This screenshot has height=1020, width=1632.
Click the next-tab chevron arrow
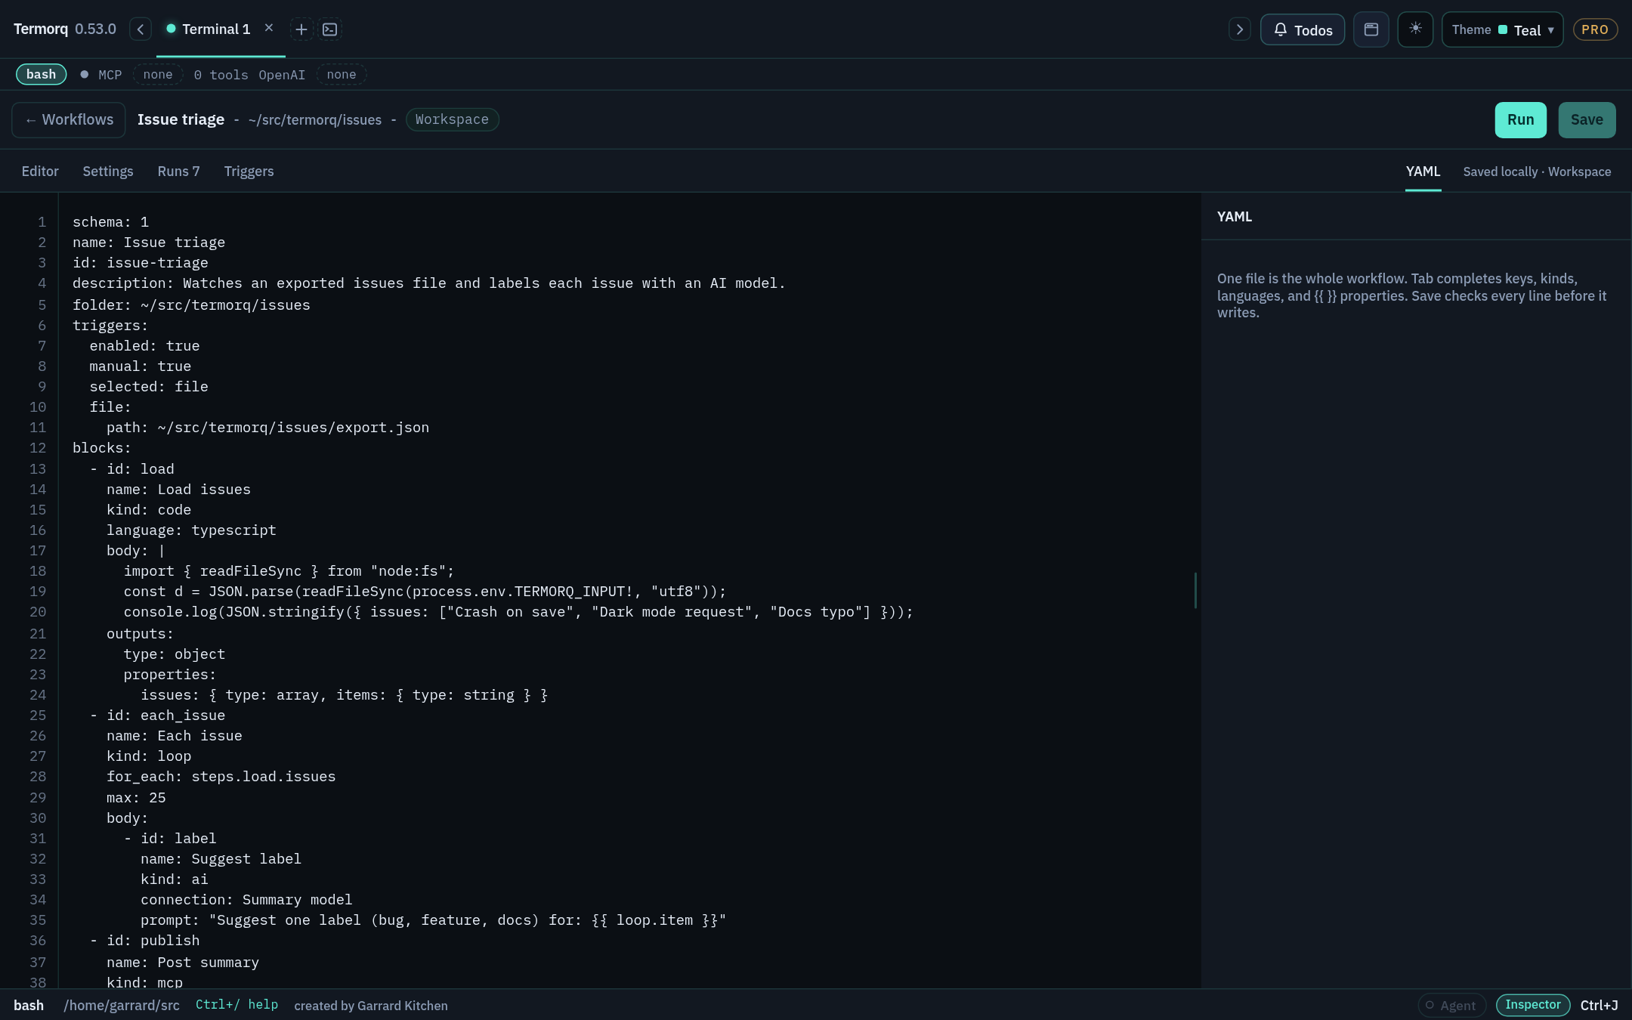(1239, 29)
